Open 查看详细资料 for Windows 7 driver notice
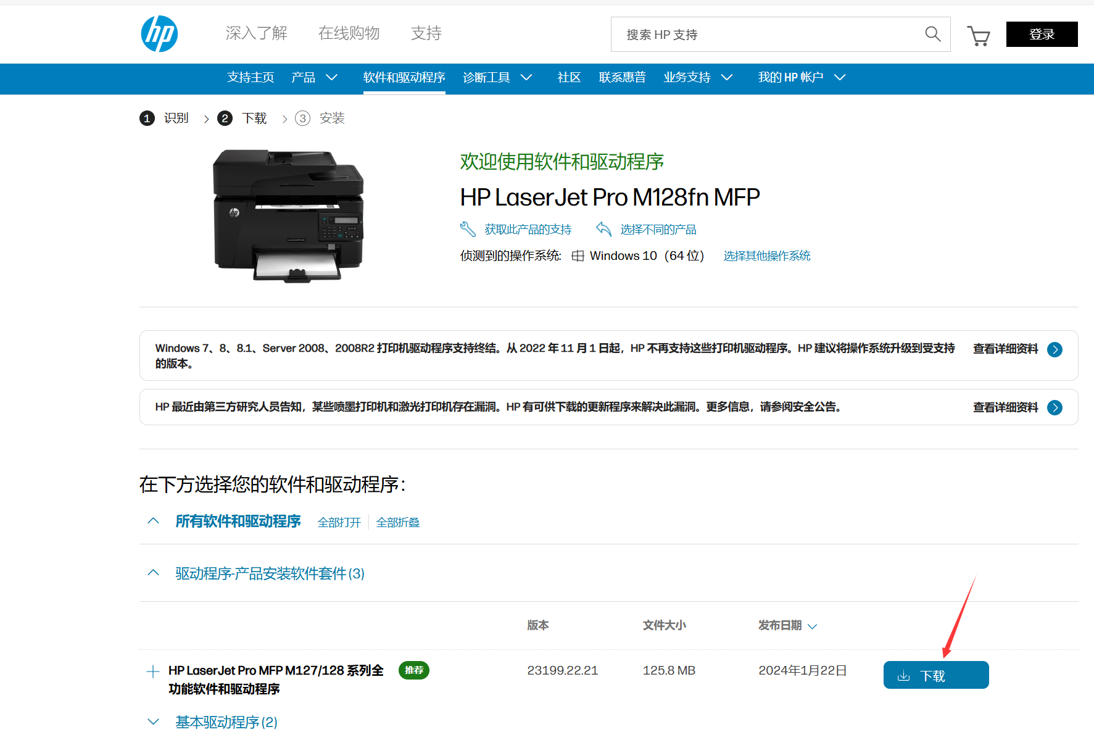Viewport: 1094px width, 732px height. [x=1006, y=349]
